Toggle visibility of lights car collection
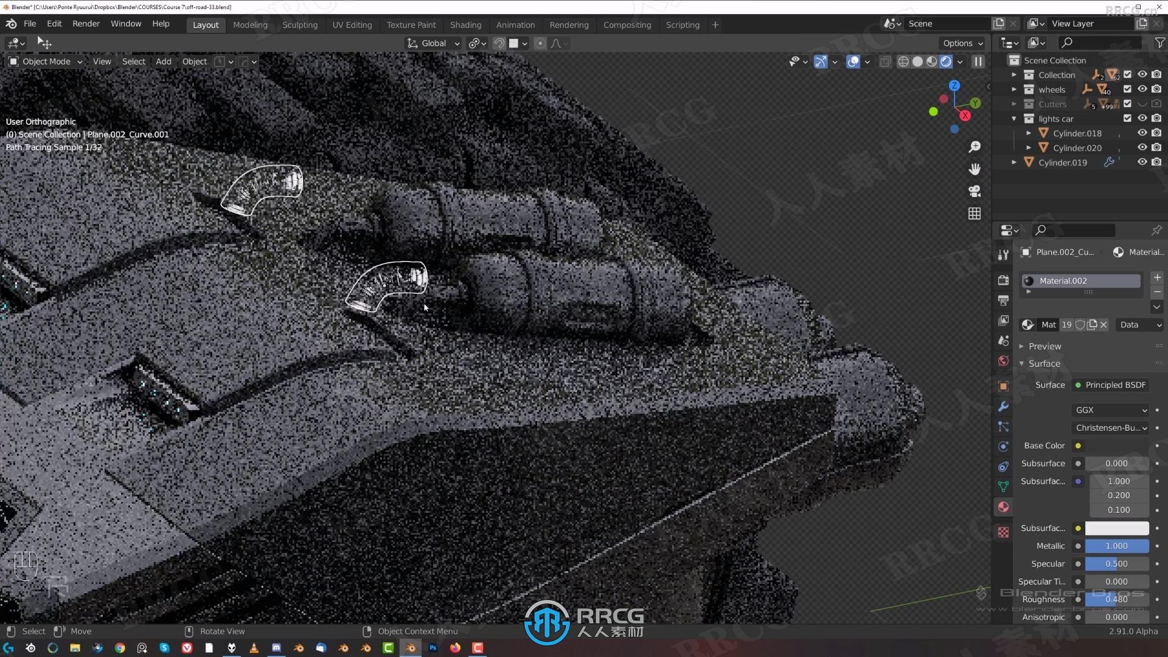The height and width of the screenshot is (657, 1168). (x=1141, y=119)
